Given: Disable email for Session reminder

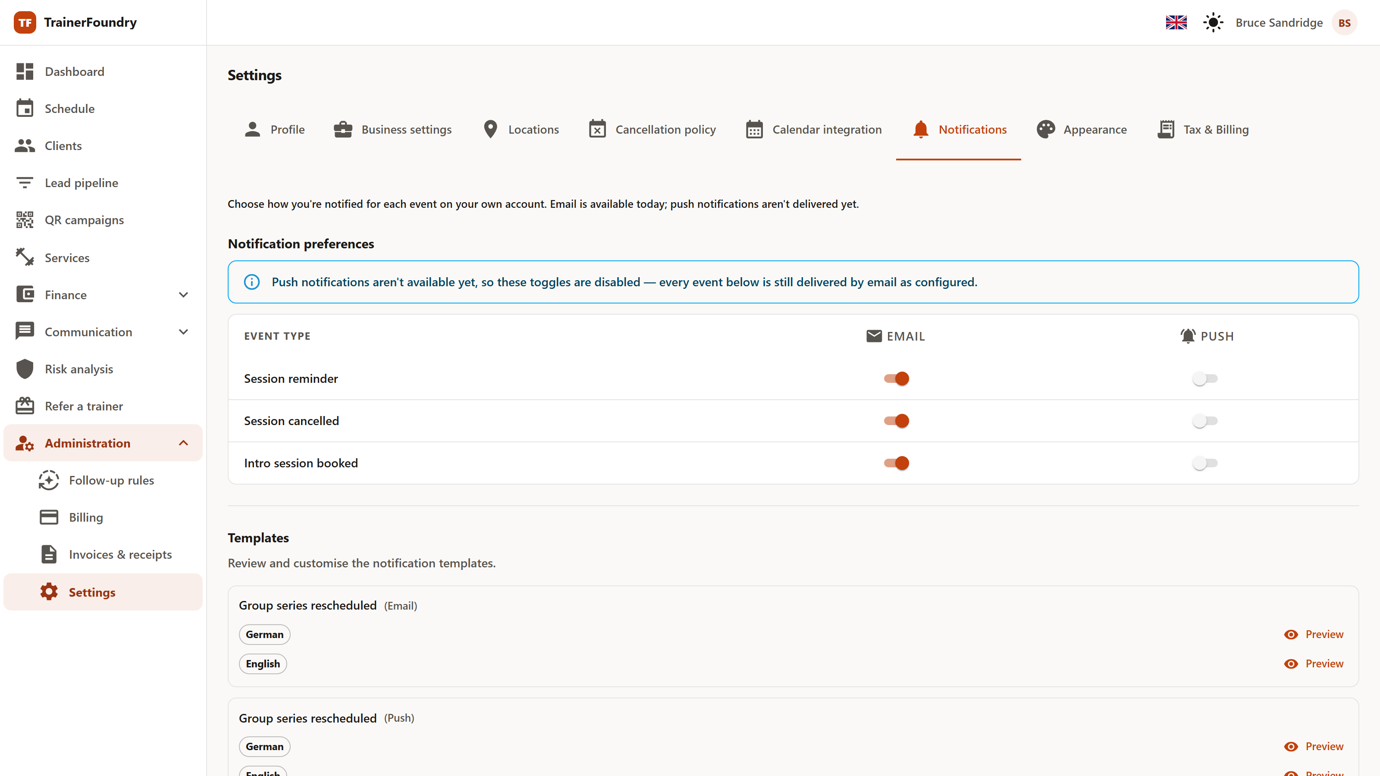Looking at the screenshot, I should 896,379.
